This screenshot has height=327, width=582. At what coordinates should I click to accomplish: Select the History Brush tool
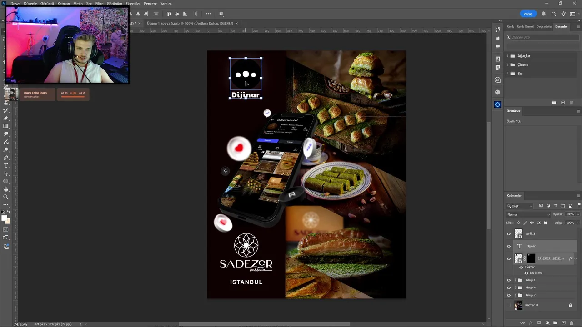click(6, 110)
